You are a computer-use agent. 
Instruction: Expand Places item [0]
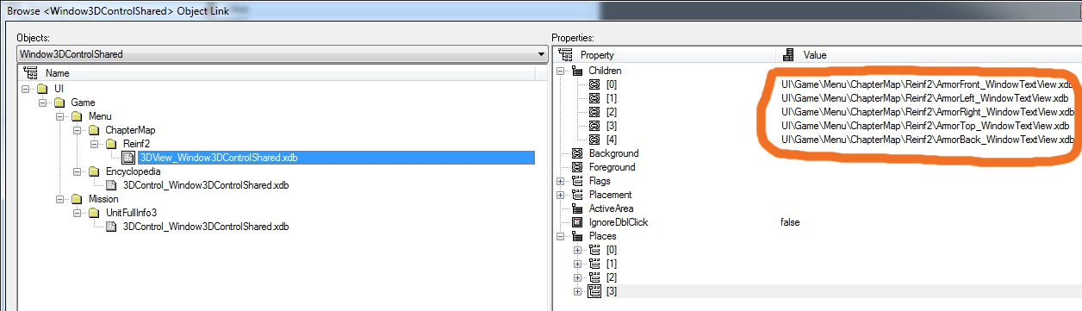click(578, 250)
